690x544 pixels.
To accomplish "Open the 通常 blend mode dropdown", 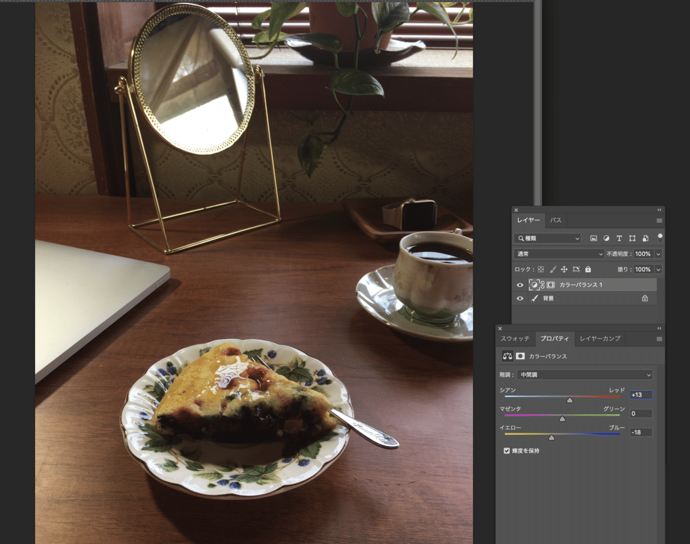I will 559,254.
